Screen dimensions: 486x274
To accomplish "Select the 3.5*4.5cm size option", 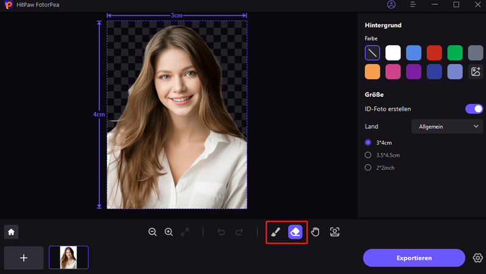I will [x=382, y=155].
